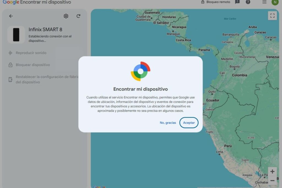The width and height of the screenshot is (282, 188).
Task: Click the Find My Device logo in dialog
Action: pos(140,71)
